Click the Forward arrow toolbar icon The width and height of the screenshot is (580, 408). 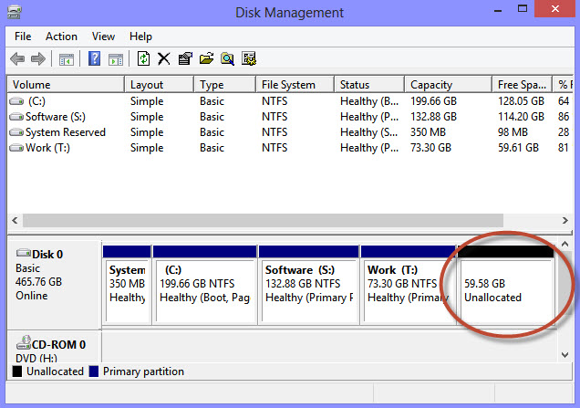tap(38, 58)
